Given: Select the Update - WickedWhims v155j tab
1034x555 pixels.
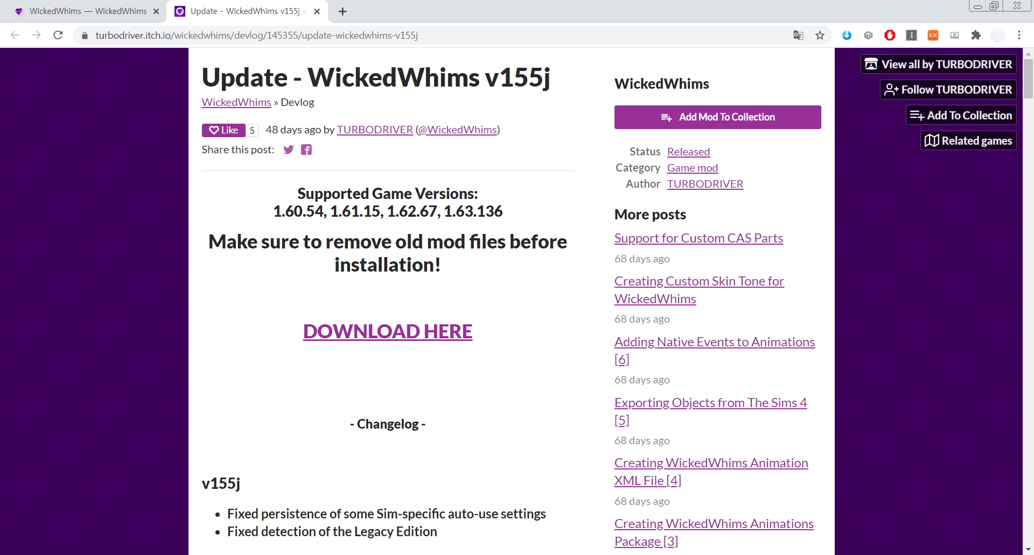Looking at the screenshot, I should pos(248,11).
